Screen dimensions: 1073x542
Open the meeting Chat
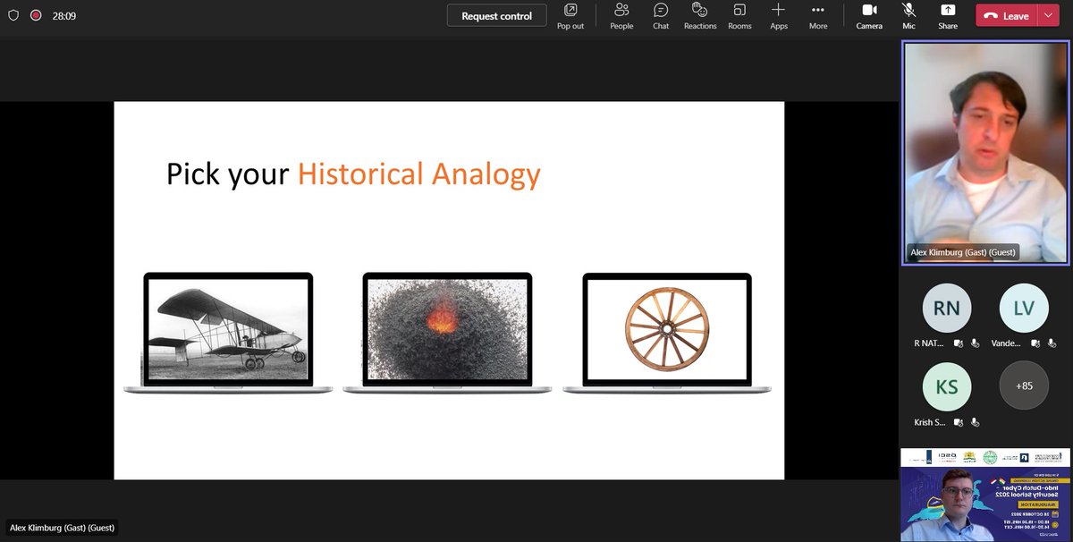coord(661,16)
